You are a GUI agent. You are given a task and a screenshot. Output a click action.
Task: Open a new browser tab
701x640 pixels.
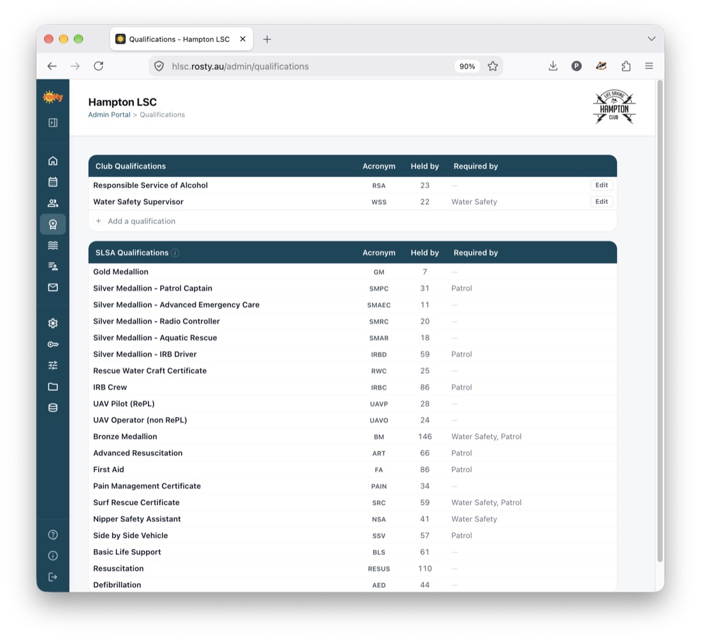[267, 39]
